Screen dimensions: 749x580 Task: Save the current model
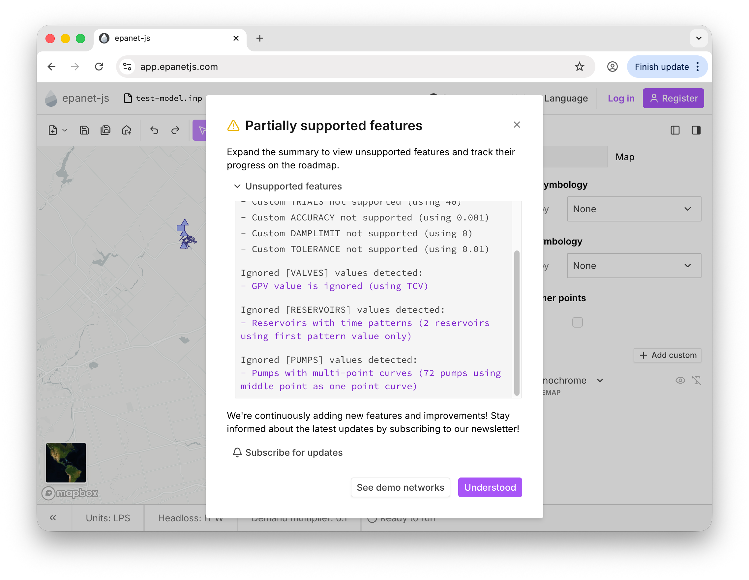(x=84, y=130)
